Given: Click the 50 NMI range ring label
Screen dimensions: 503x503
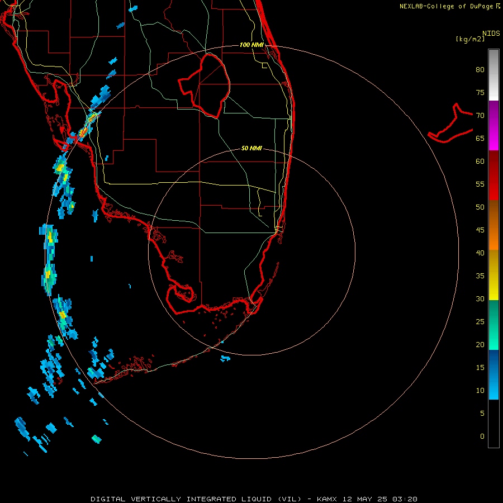Looking at the screenshot, I should pyautogui.click(x=251, y=148).
